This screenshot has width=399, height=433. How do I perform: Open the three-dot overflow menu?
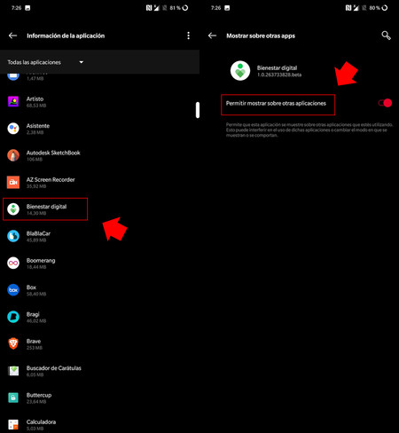pos(189,35)
